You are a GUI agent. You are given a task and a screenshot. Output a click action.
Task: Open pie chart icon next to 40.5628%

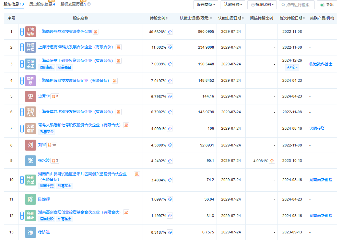coord(170,32)
